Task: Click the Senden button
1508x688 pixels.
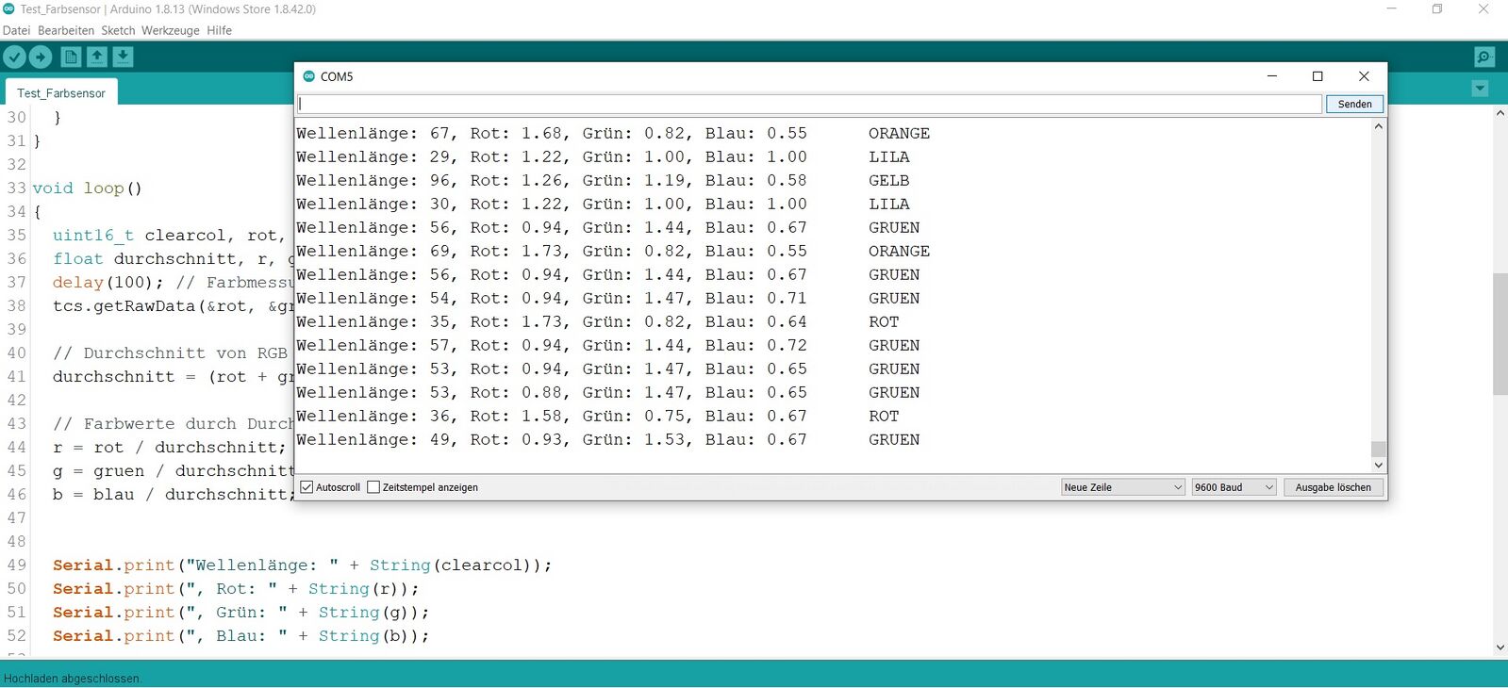Action: [x=1354, y=104]
